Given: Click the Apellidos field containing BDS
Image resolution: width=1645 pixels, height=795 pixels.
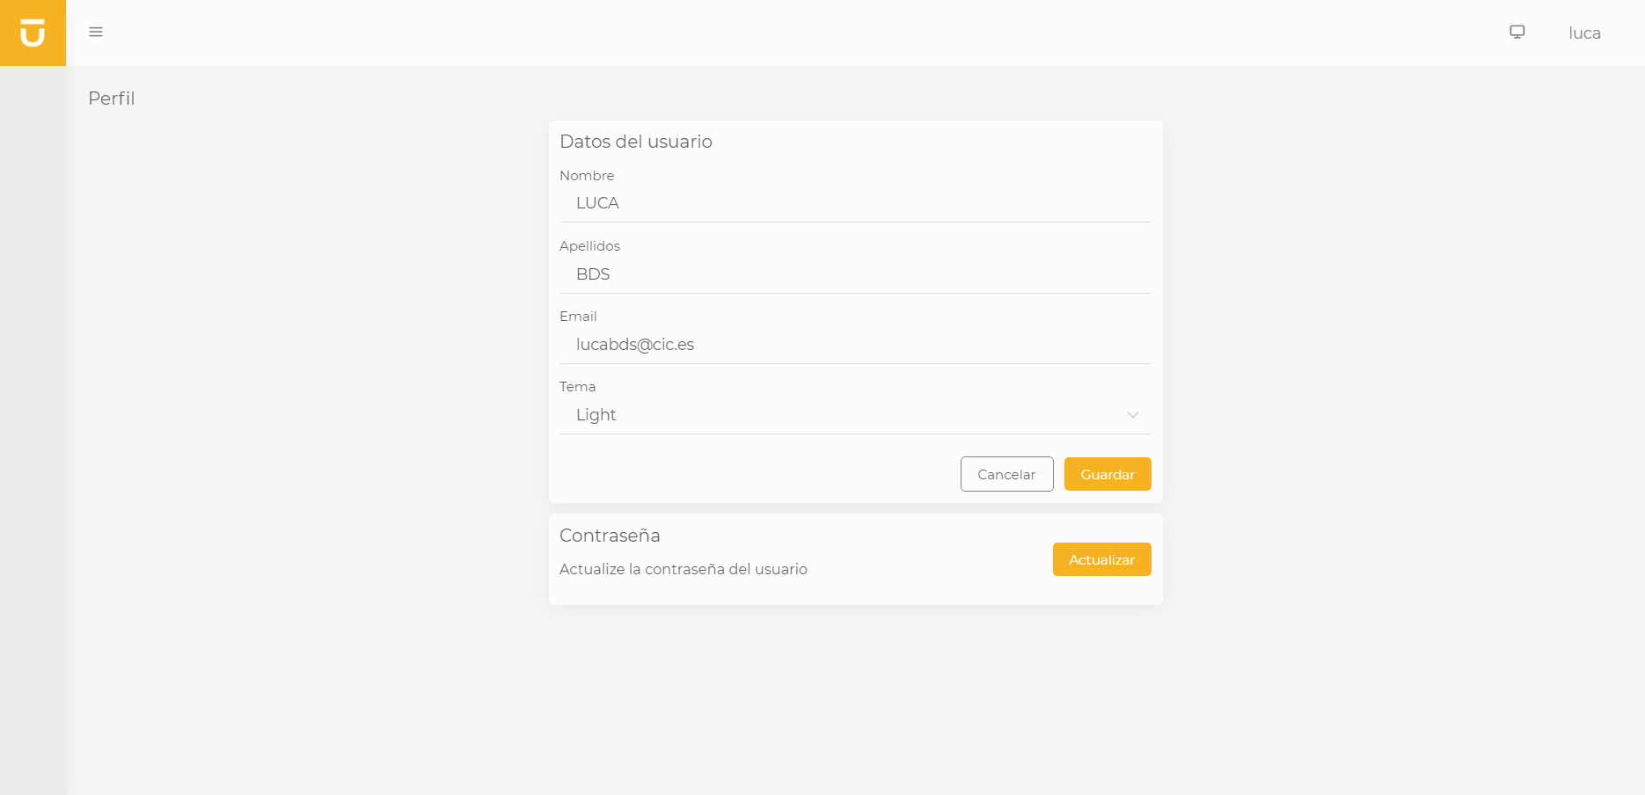Looking at the screenshot, I should (x=854, y=274).
